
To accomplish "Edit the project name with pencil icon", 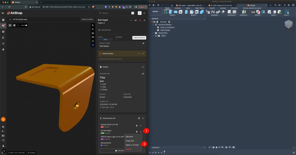I will [x=143, y=43].
